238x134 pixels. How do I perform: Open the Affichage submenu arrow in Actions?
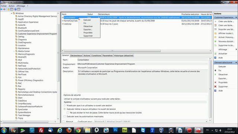tap(236, 50)
